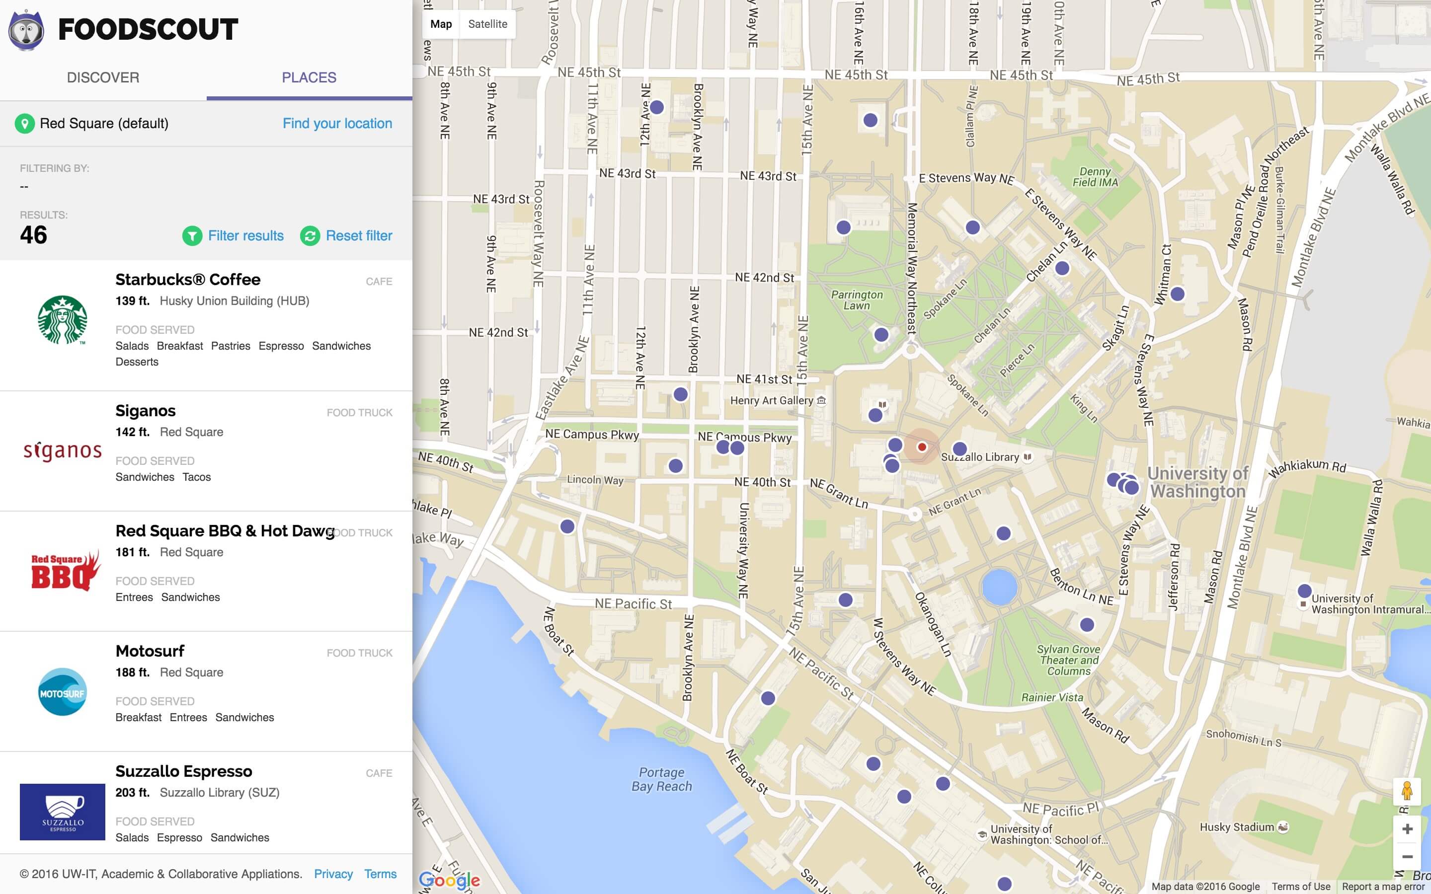1431x894 pixels.
Task: Switch to the Places tab
Action: [x=309, y=77]
